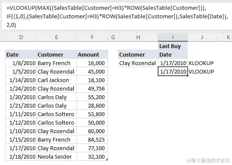Click the formula bar text
Screen dimensions: 232x165
click(x=117, y=16)
